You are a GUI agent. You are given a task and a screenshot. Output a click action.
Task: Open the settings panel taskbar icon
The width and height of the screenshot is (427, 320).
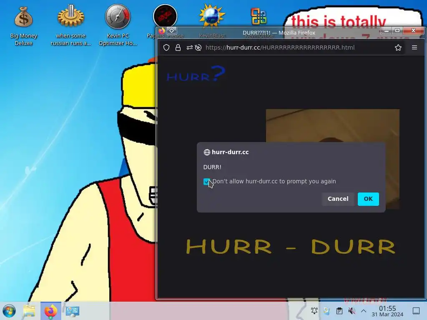(x=73, y=311)
